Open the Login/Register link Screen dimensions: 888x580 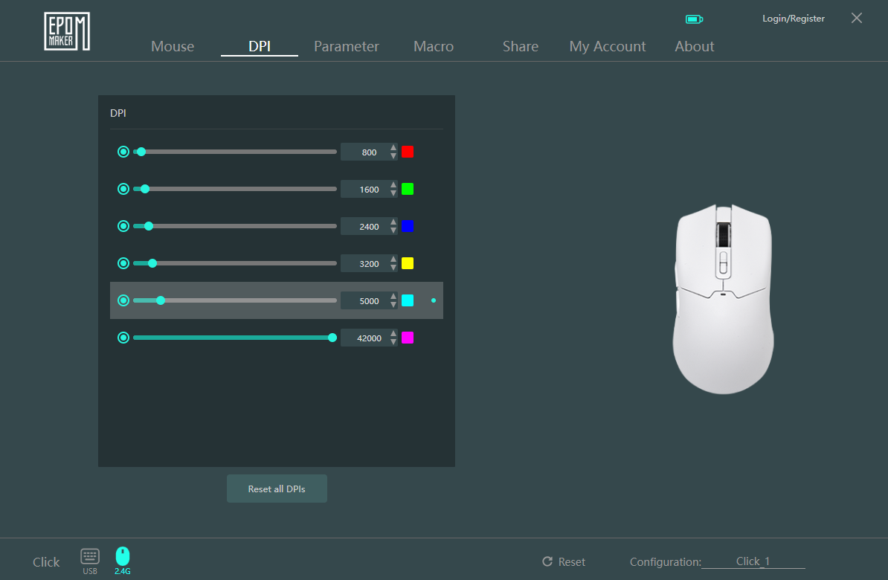pos(793,19)
